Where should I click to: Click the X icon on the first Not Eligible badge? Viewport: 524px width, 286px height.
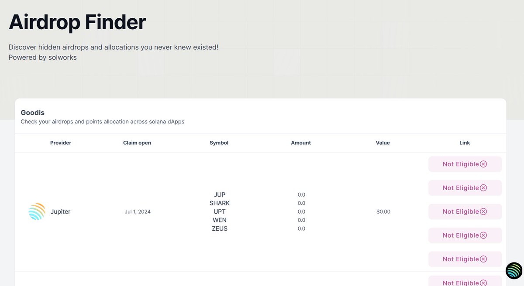pyautogui.click(x=483, y=164)
